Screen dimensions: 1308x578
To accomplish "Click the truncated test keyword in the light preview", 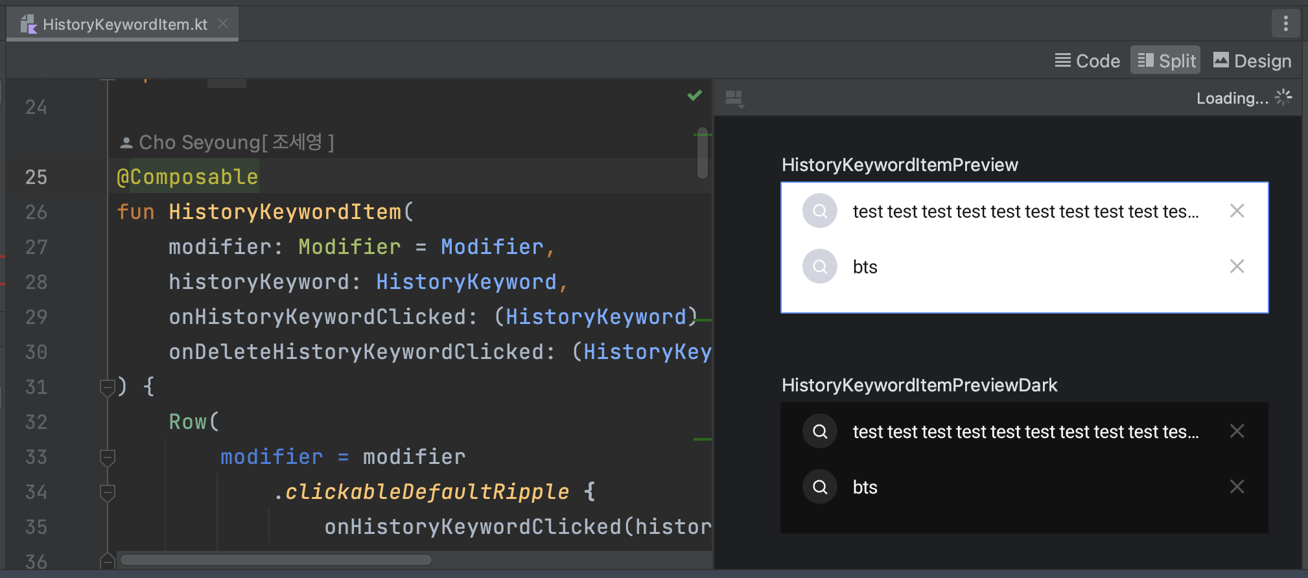I will pos(1025,212).
